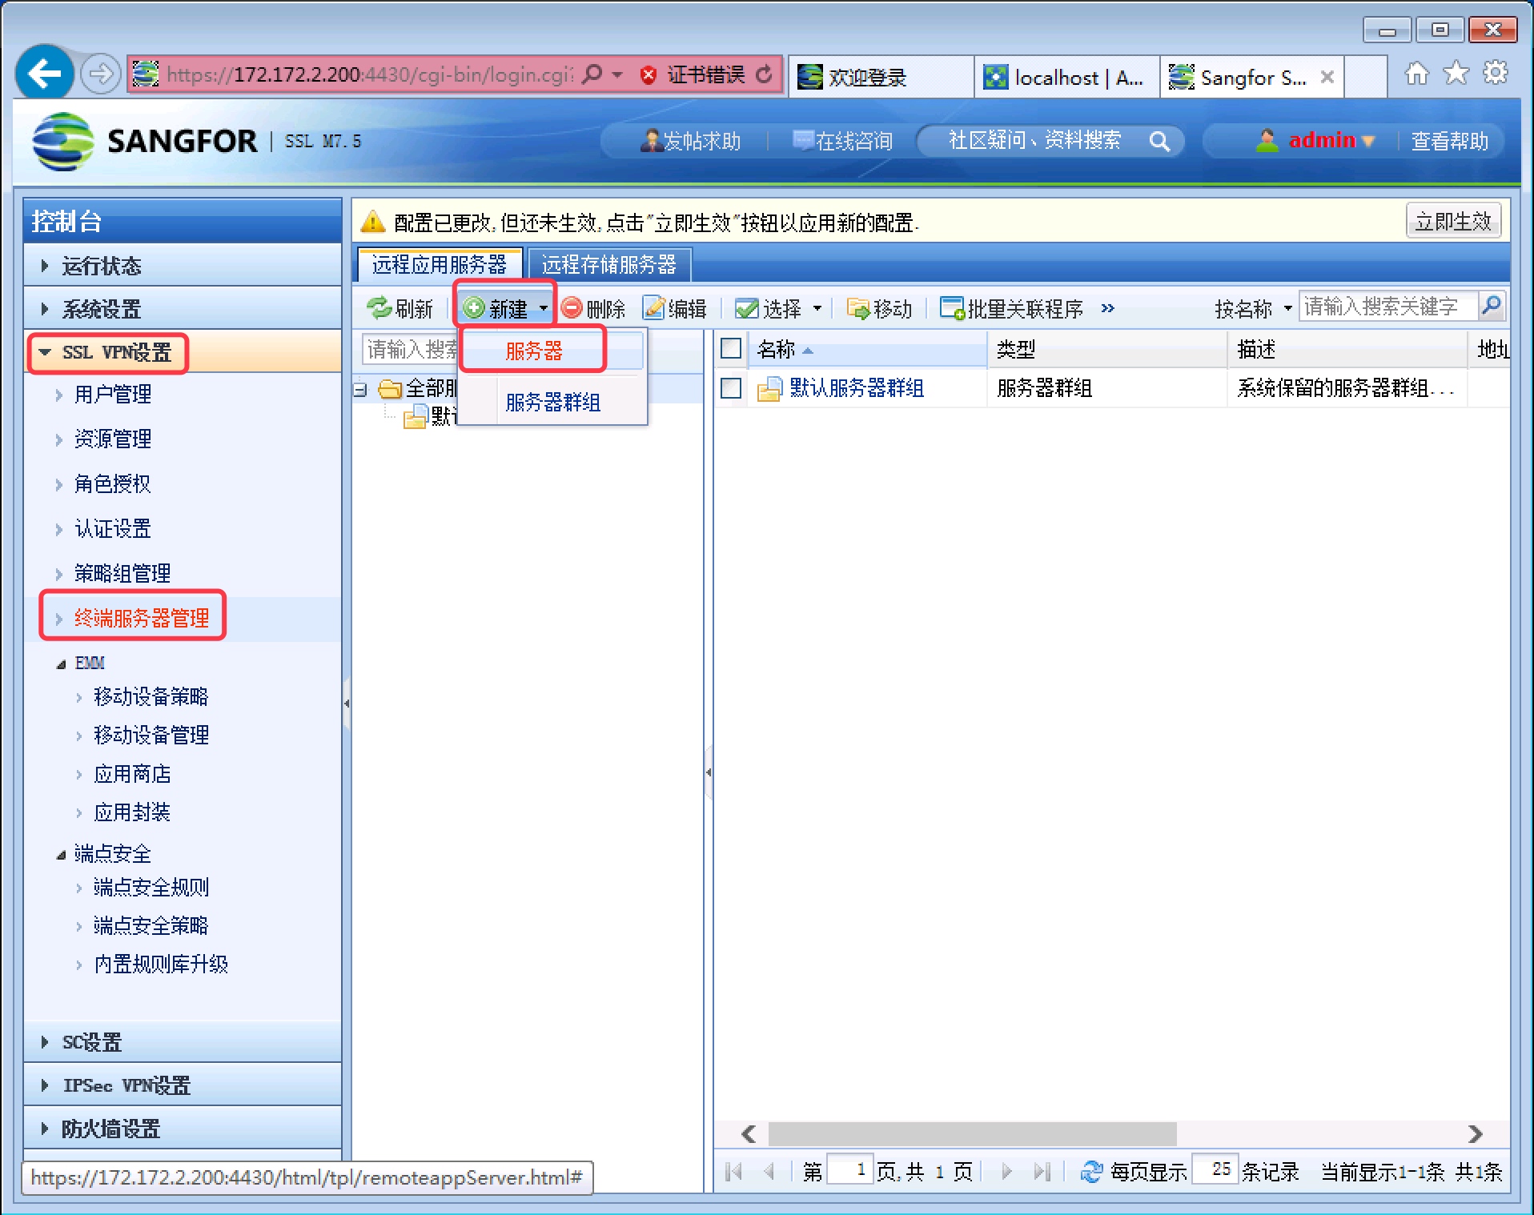The width and height of the screenshot is (1534, 1215).
Task: Expand the 系统设置 sidebar section
Action: (183, 309)
